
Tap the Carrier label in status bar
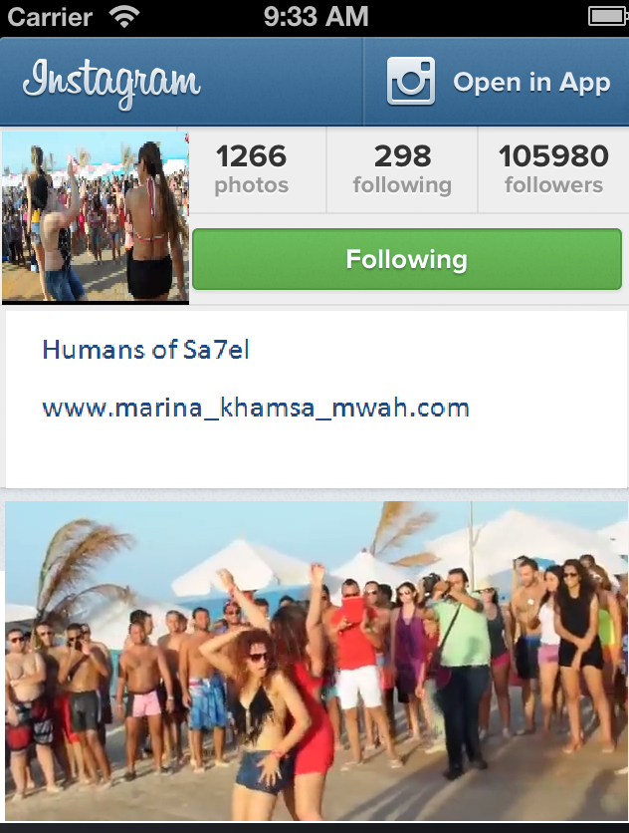click(50, 17)
